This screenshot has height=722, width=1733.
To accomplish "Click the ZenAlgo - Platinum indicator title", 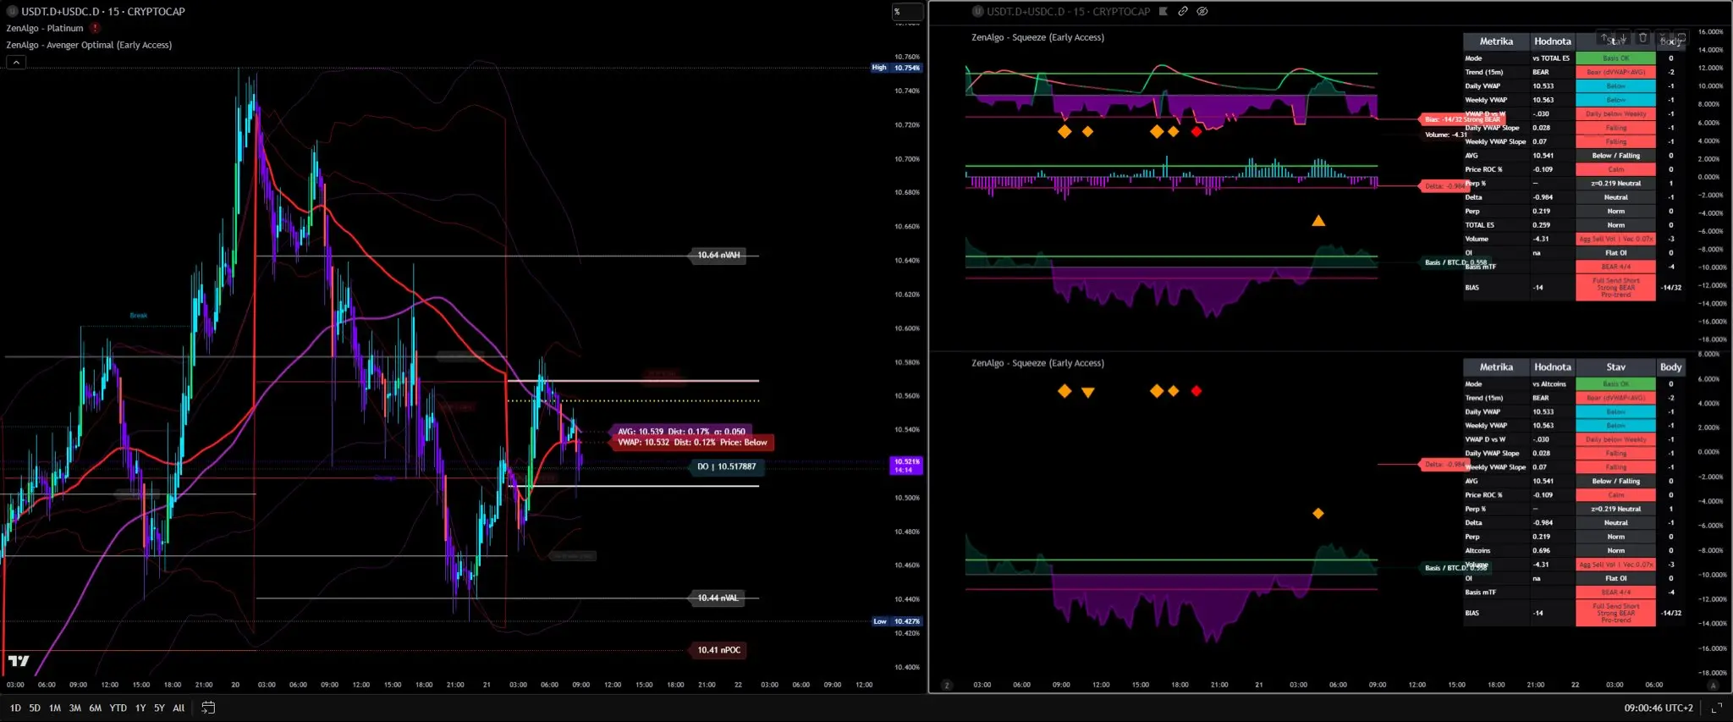I will (x=45, y=28).
